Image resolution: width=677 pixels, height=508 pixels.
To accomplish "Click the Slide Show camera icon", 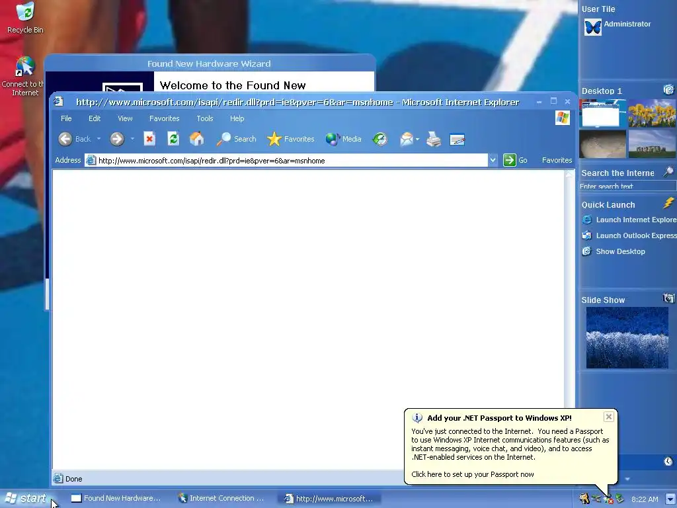I will (668, 298).
